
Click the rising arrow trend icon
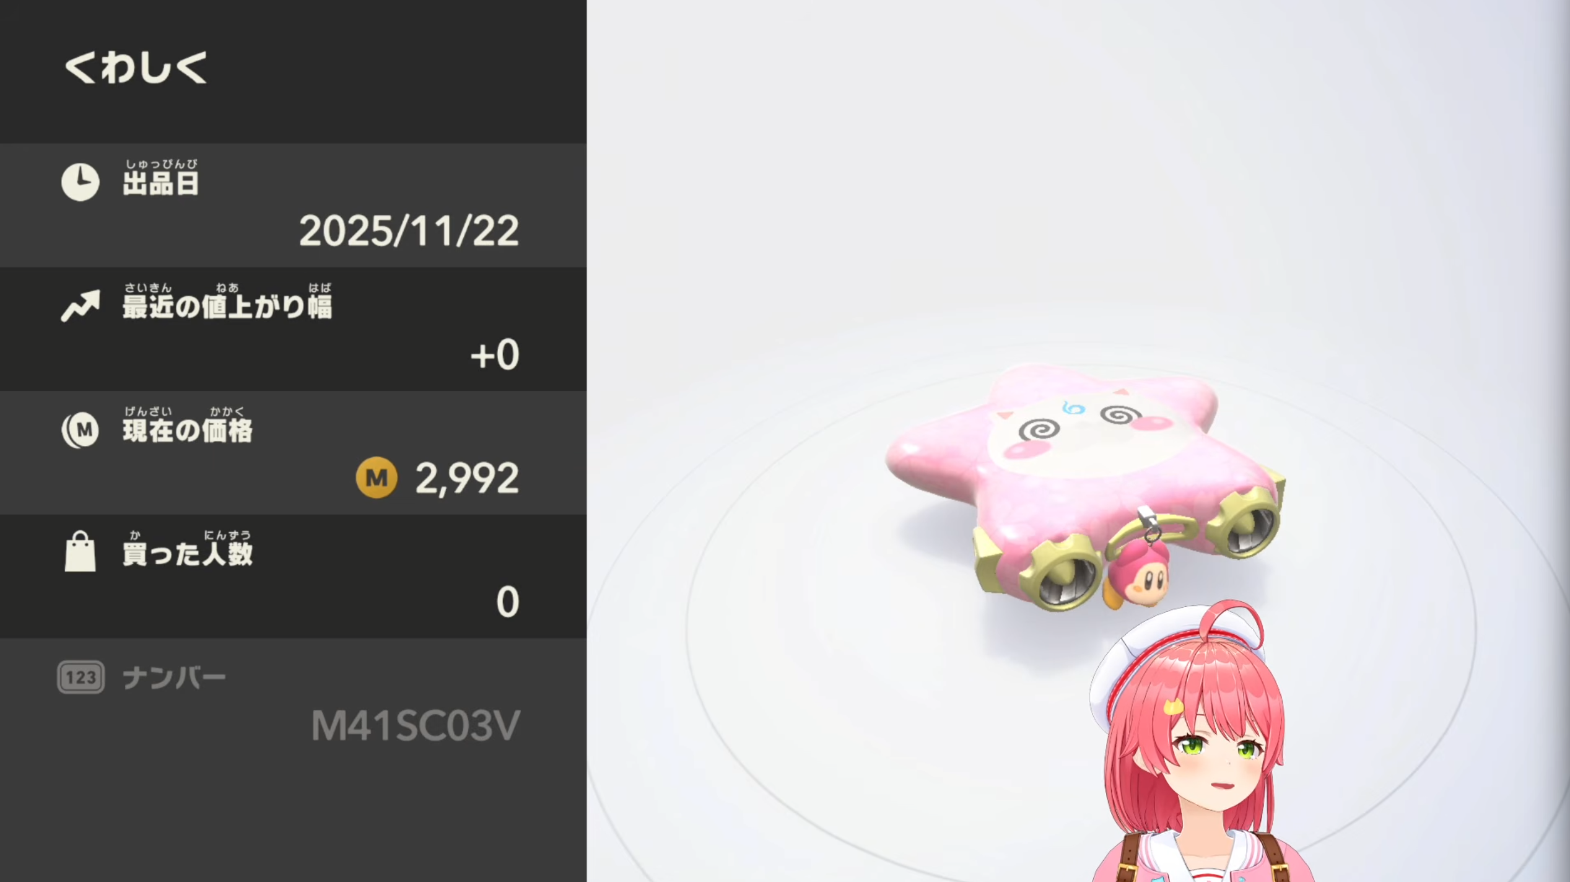point(80,305)
